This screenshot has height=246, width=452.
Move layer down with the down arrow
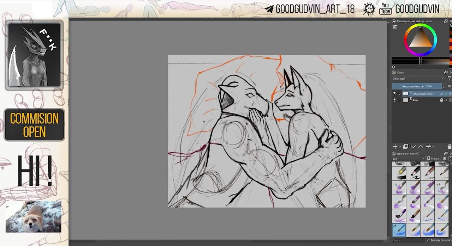[413, 147]
